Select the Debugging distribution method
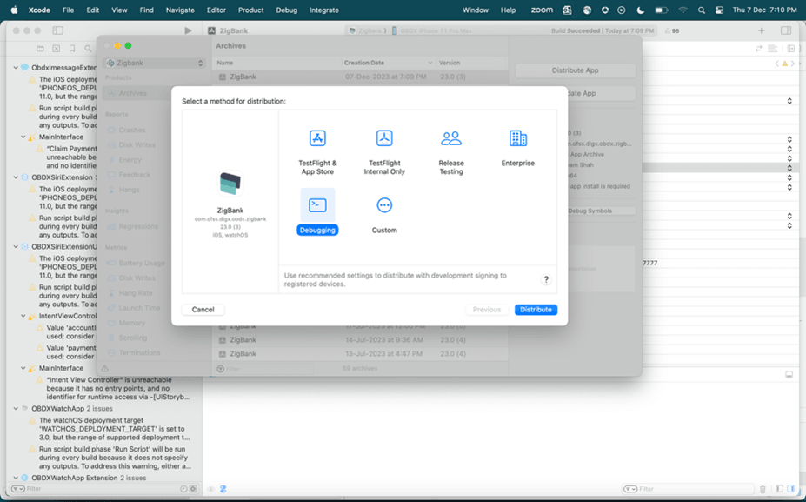Viewport: 806px width, 502px height. (317, 211)
